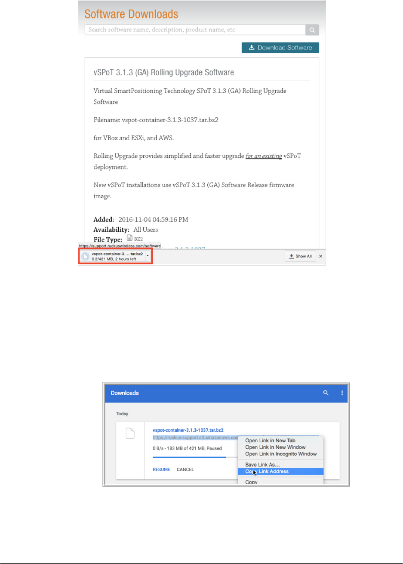The image size is (403, 564).
Task: Click the file icon in download bar
Action: [85, 257]
